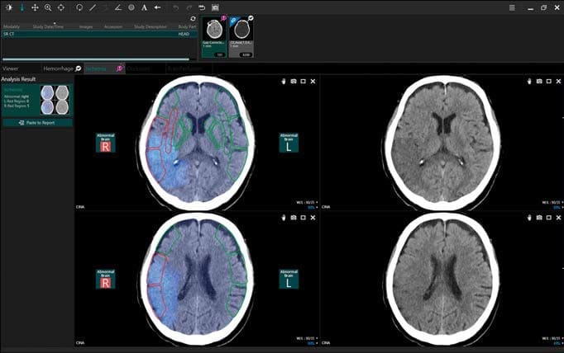Select the line measurement tool
Screen dimensions: 564x353
tap(93, 7)
